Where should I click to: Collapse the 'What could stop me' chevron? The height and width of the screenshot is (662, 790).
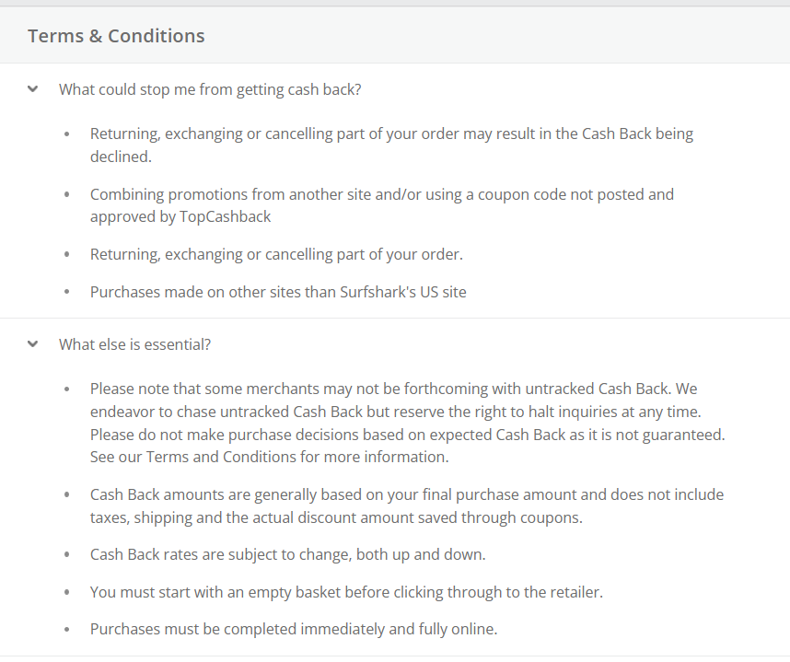33,89
